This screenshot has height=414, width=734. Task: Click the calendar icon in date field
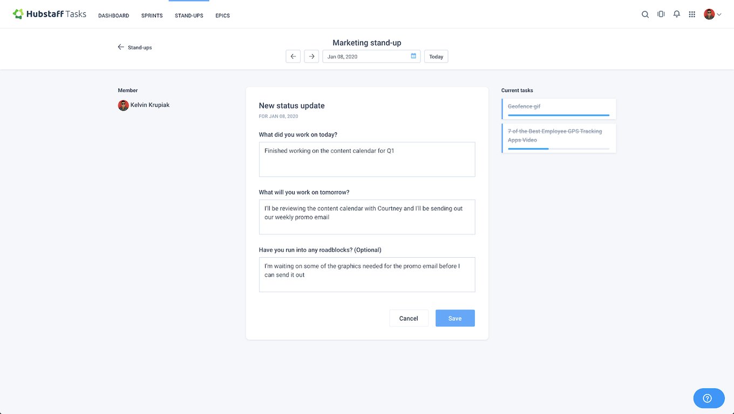[x=413, y=56]
